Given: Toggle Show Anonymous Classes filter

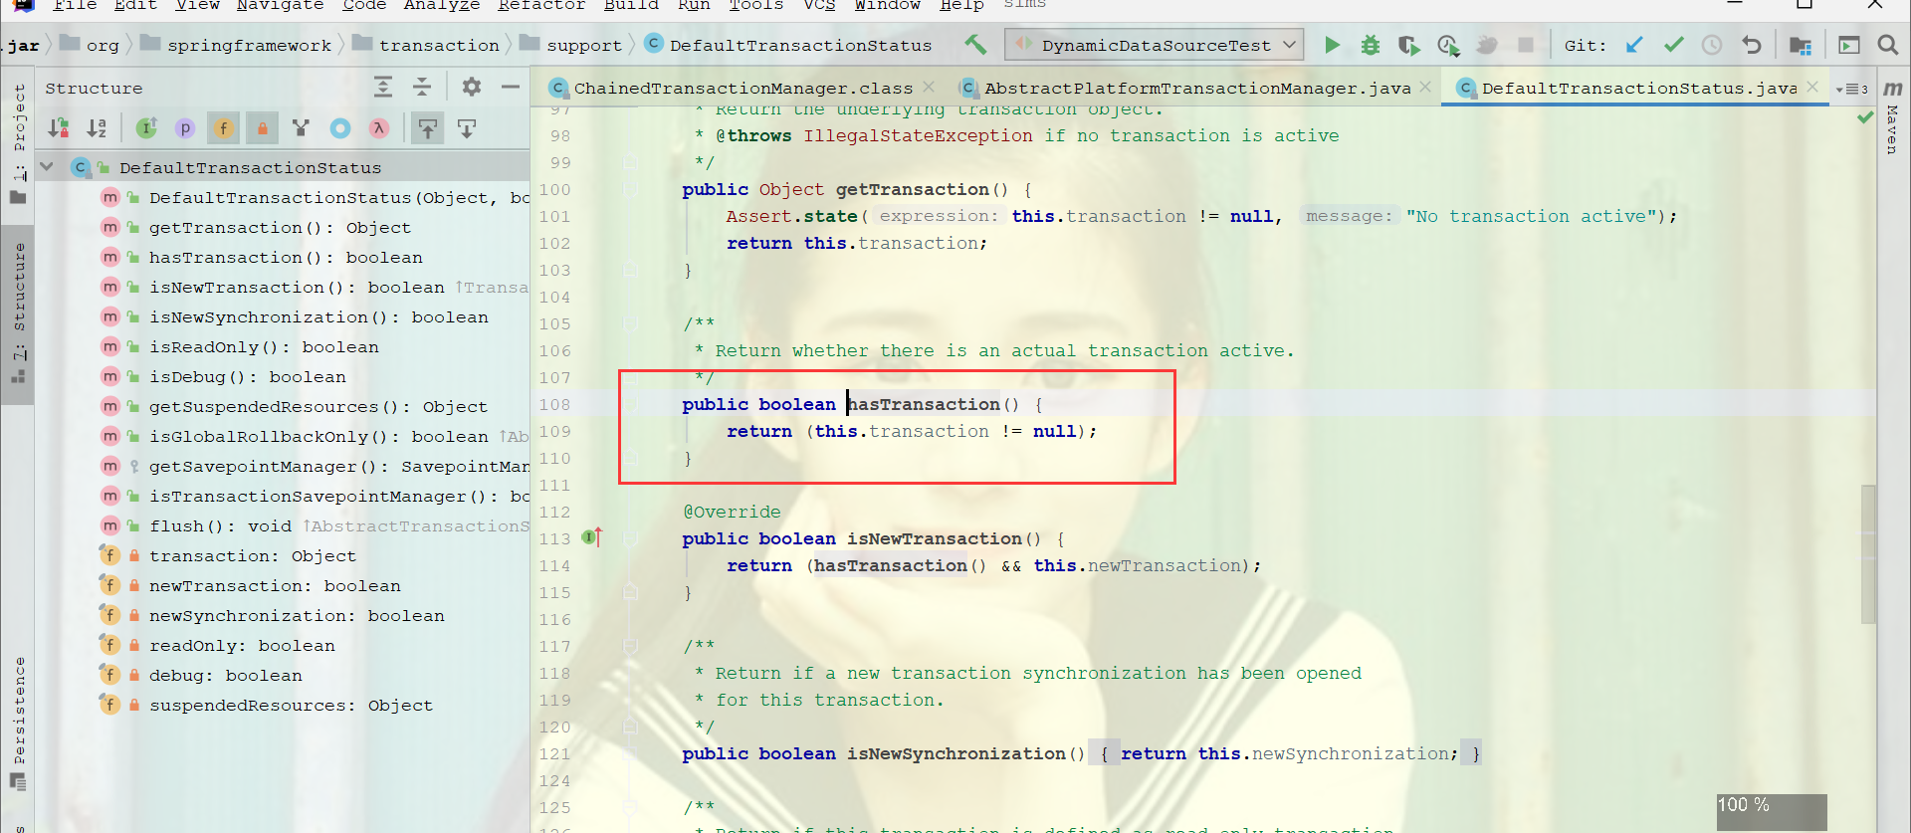Looking at the screenshot, I should (340, 128).
